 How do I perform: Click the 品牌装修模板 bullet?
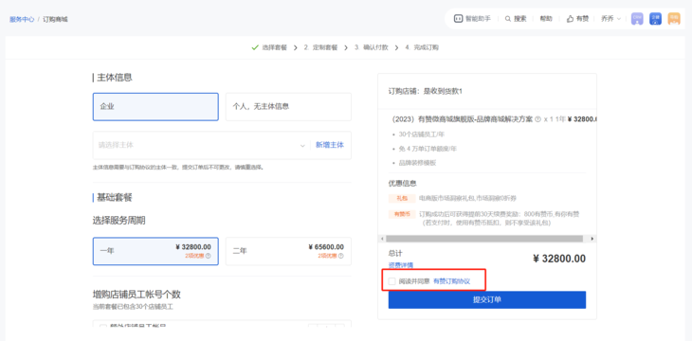pos(417,163)
